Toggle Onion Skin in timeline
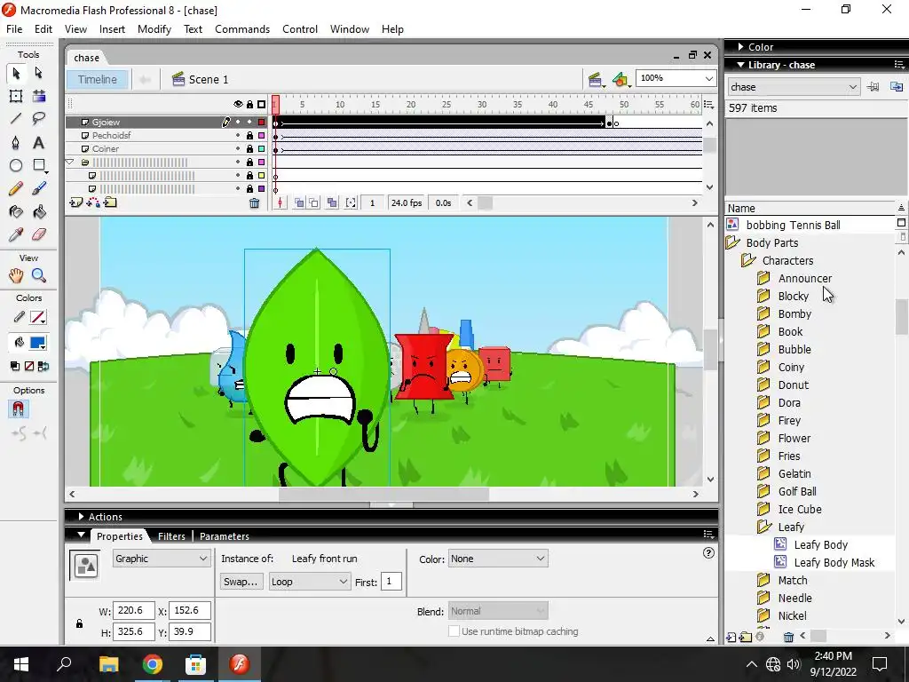The width and height of the screenshot is (909, 682). coord(299,203)
